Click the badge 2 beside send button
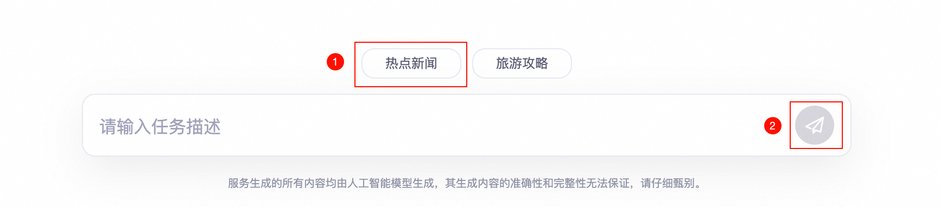Viewport: 940px width, 207px height. click(x=772, y=126)
